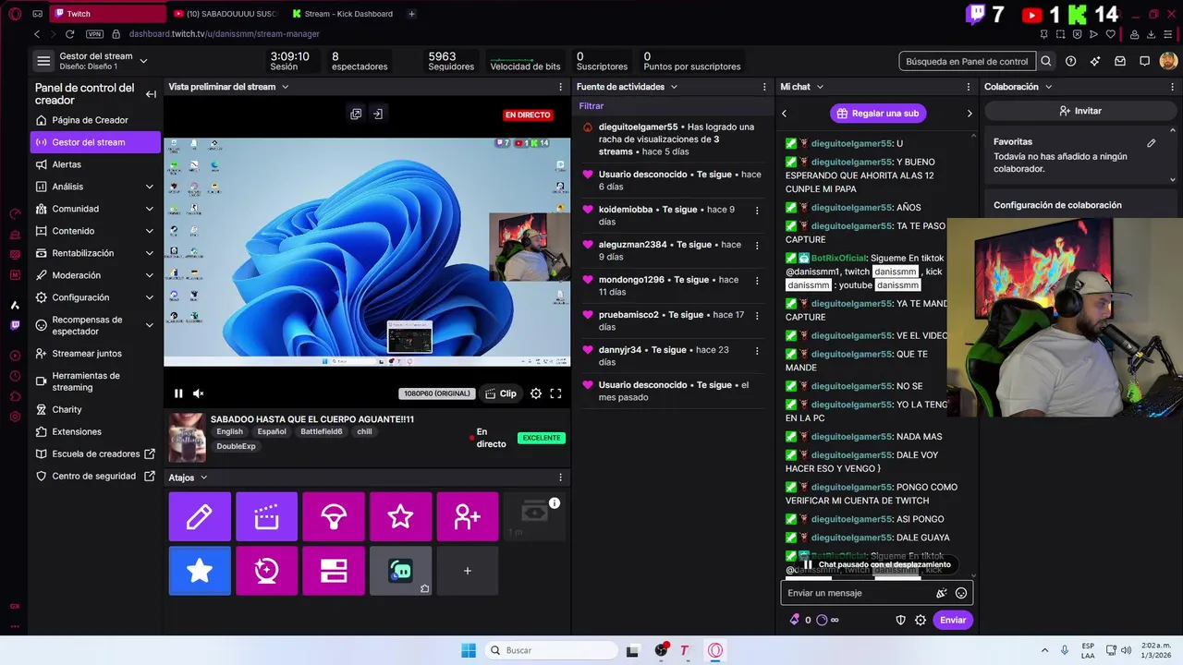
Task: Open the pencil edit stream info shortcut
Action: pyautogui.click(x=200, y=516)
